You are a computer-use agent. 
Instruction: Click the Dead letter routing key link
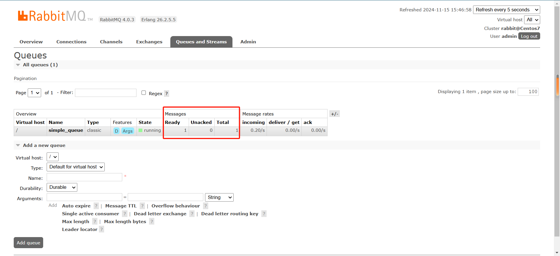230,214
